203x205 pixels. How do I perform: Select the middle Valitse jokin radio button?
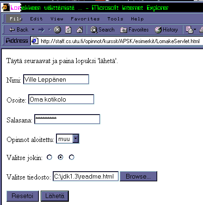[61, 157]
